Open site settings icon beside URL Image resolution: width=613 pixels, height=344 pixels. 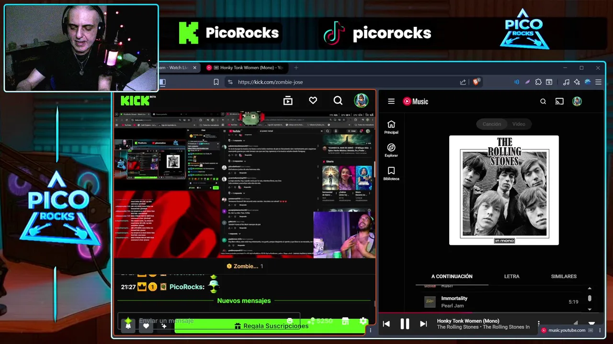tap(230, 82)
